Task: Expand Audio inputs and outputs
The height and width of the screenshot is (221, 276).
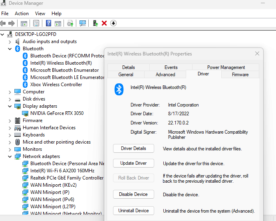Action: tap(10, 42)
